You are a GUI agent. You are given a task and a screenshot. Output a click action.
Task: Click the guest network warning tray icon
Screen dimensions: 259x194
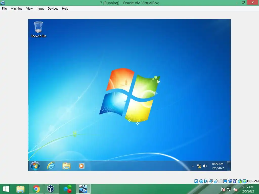199,166
